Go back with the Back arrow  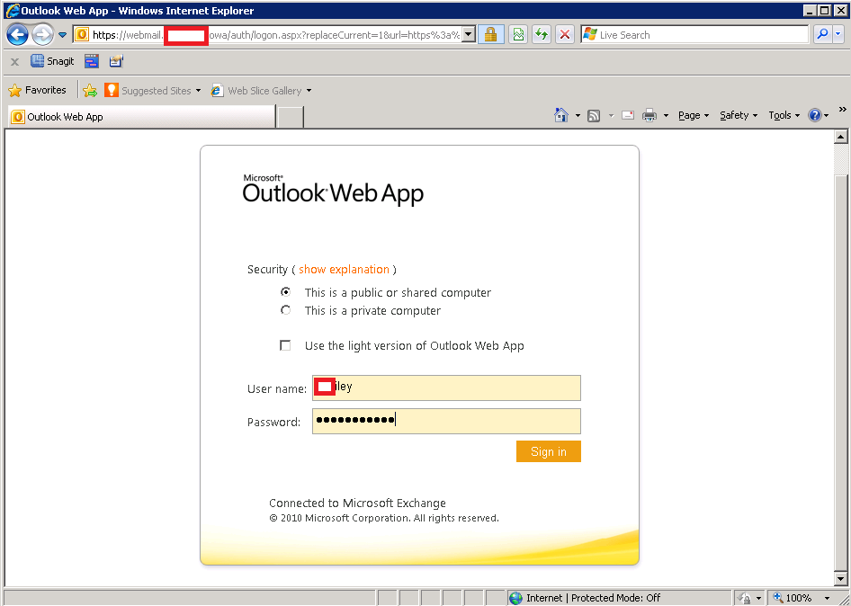[17, 35]
